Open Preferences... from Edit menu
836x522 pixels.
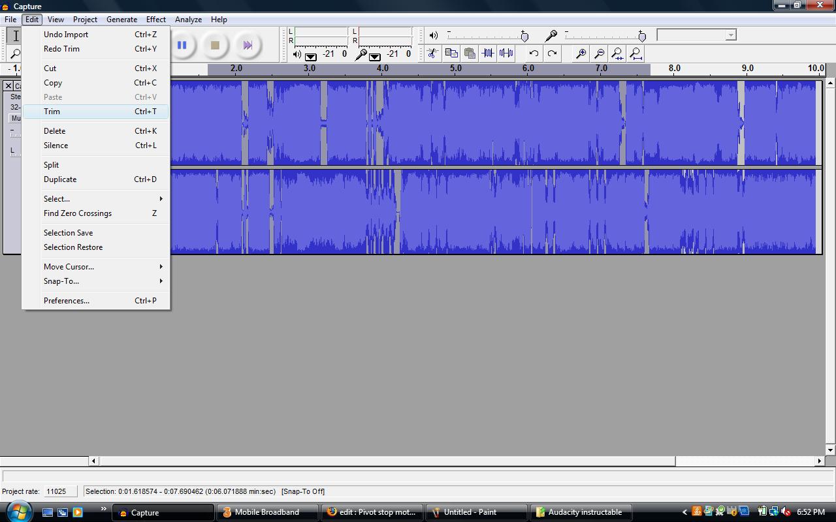click(96, 301)
